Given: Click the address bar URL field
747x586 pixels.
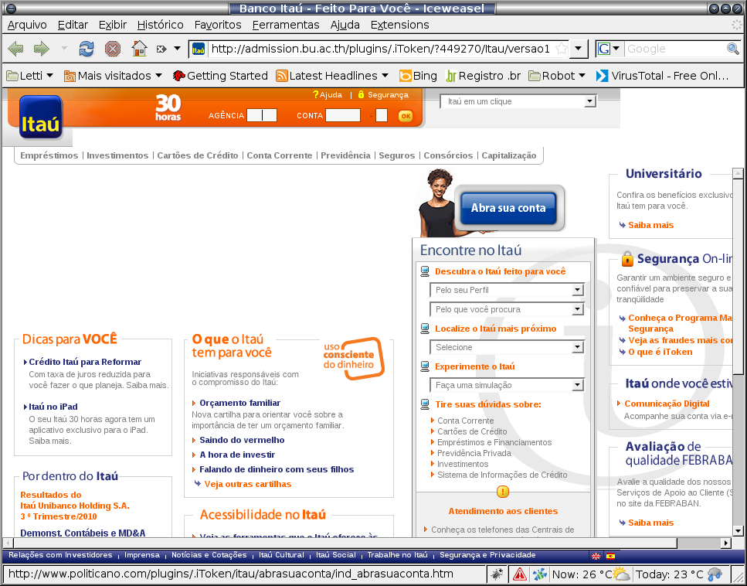Looking at the screenshot, I should (381, 49).
